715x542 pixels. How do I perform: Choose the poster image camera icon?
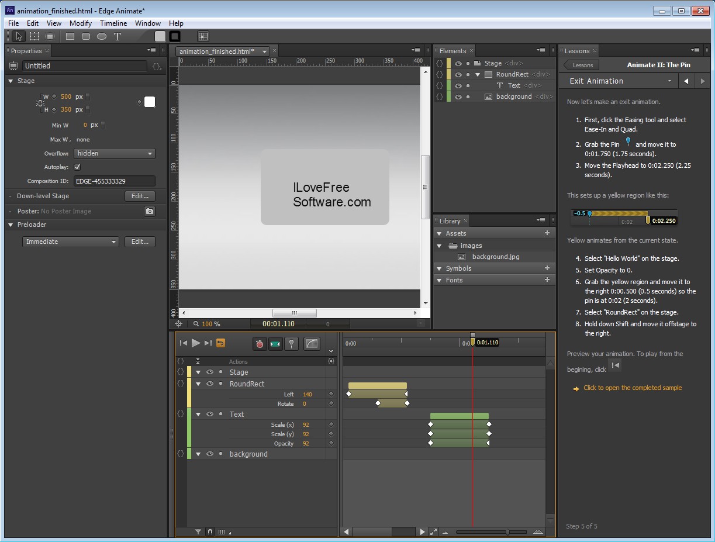[x=150, y=211]
